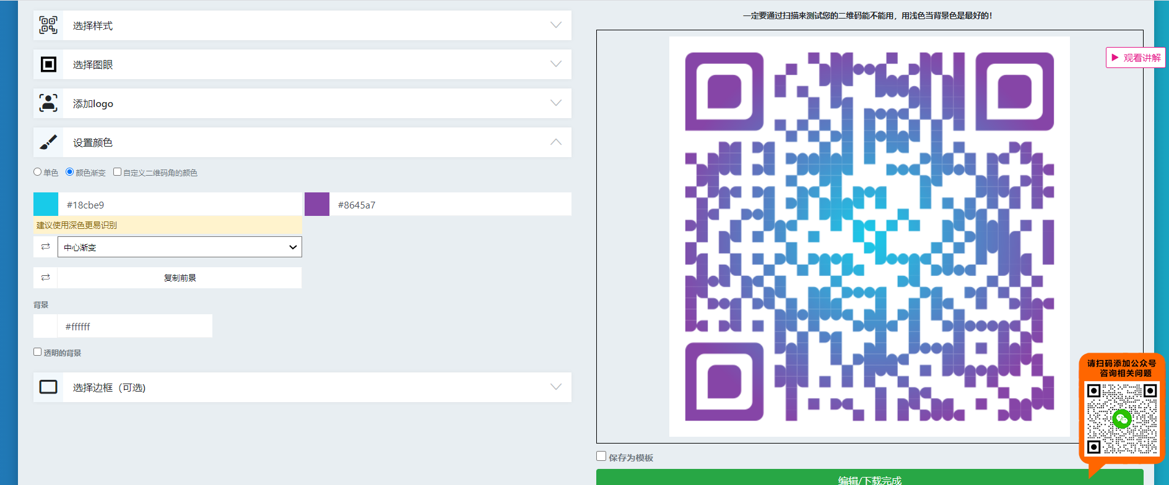Click the person logo icon beside 添加logo
Image resolution: width=1169 pixels, height=485 pixels.
tap(48, 103)
